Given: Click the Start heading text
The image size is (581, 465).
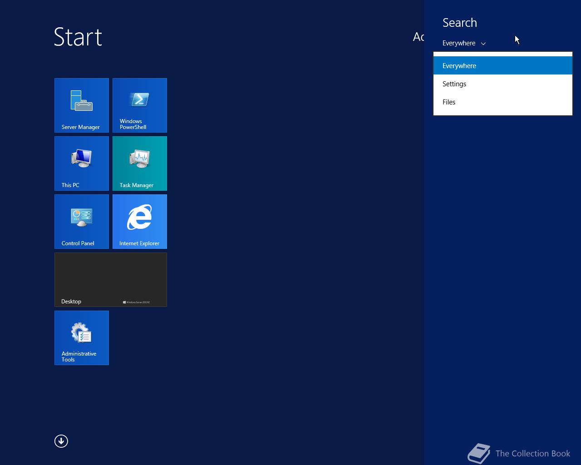Looking at the screenshot, I should click(78, 37).
